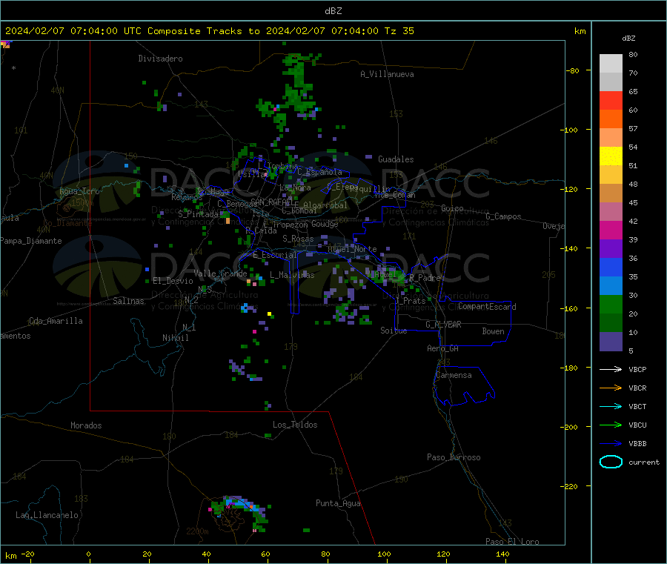667x564 pixels.
Task: Click the white VBCP arrow legend icon
Action: 611,369
